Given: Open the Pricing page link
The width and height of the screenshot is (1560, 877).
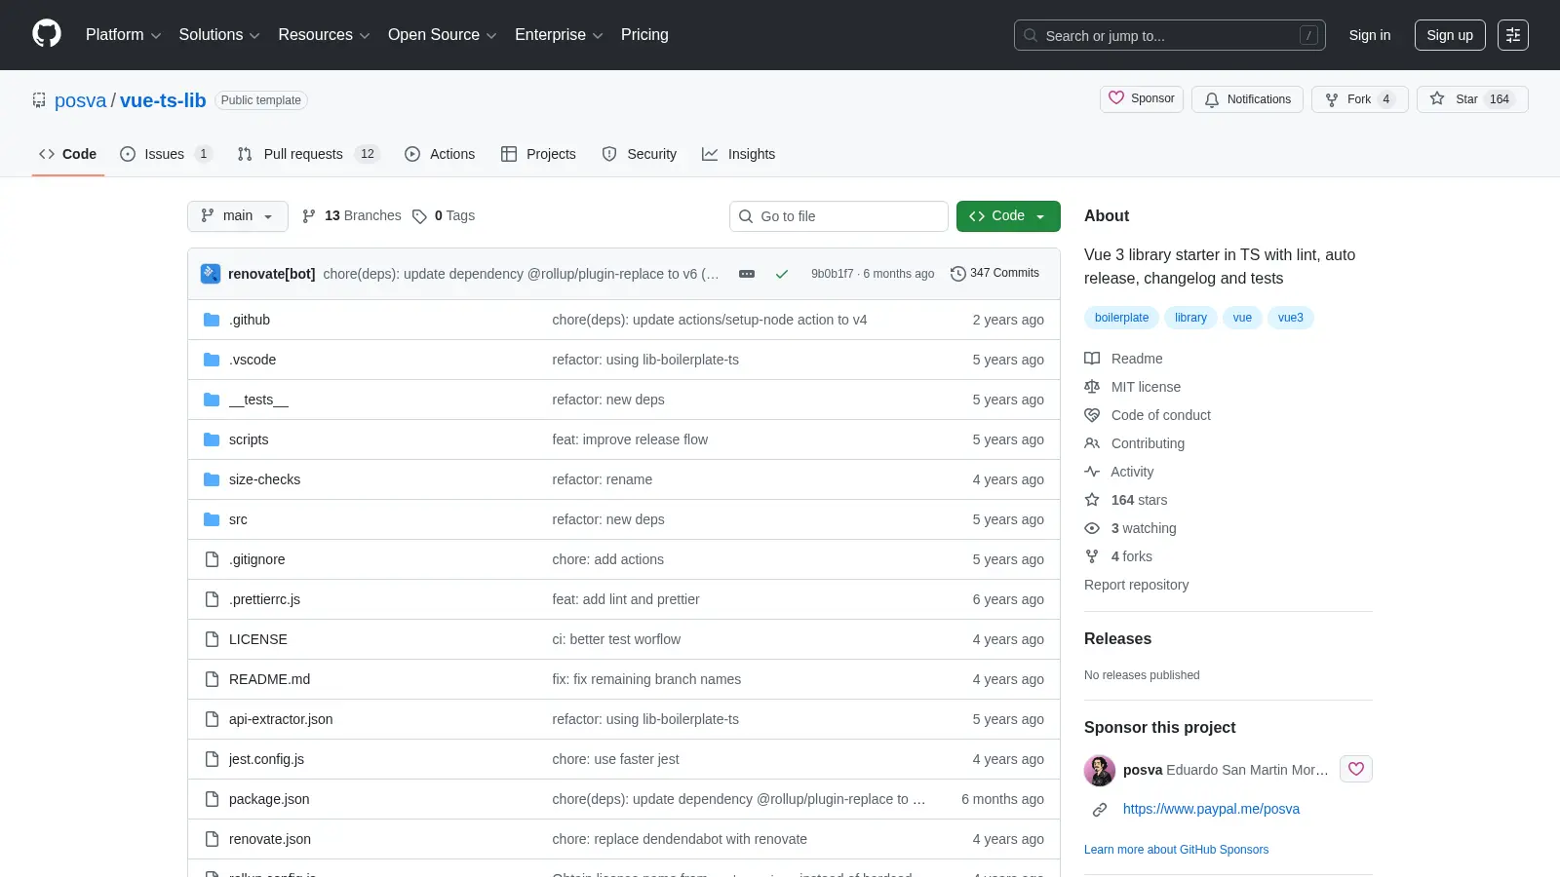Looking at the screenshot, I should (644, 35).
